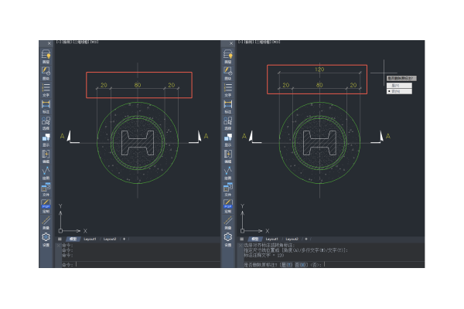
Task: Open the 标注 dimension tools in right window
Action: 228,106
